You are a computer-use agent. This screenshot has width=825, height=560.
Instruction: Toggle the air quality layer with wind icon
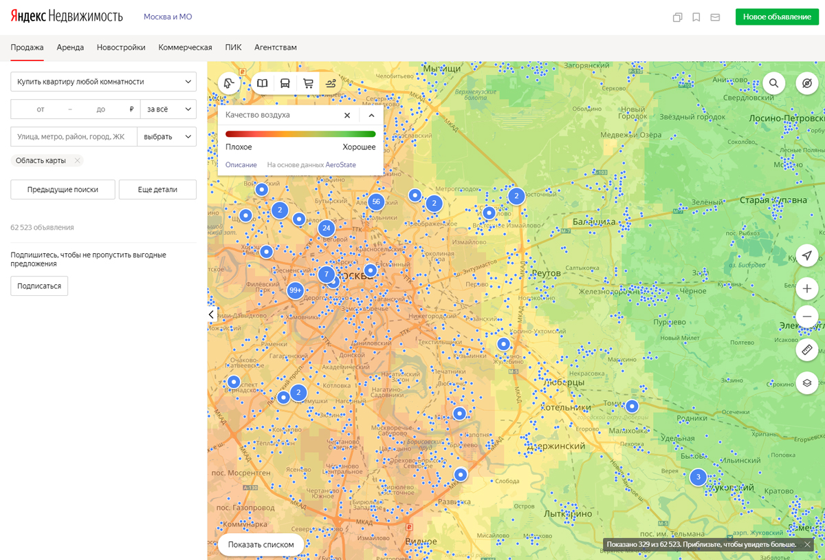(x=331, y=83)
